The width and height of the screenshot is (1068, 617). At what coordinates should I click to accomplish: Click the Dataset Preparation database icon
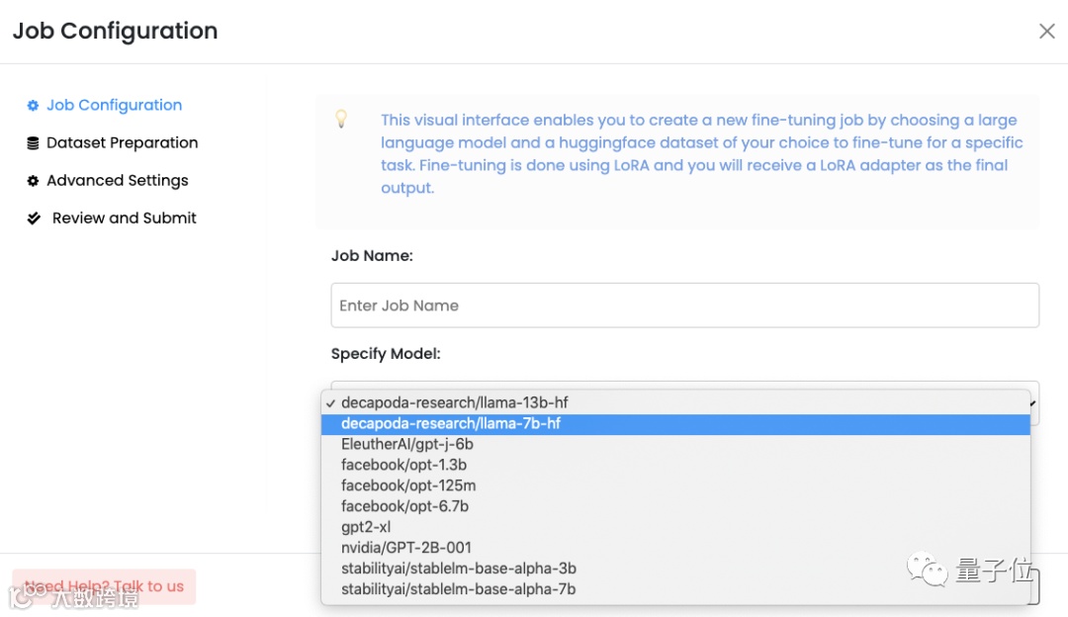pyautogui.click(x=33, y=143)
